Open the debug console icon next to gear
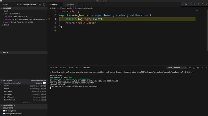This screenshot has width=208, height=116. (x=44, y=5)
